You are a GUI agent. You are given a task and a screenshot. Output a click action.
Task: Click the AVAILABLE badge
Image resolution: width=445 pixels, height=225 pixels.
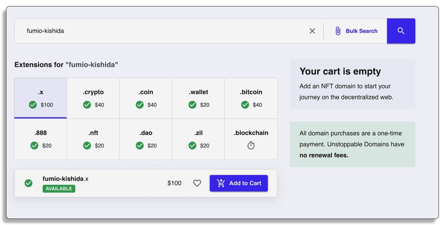pyautogui.click(x=59, y=189)
